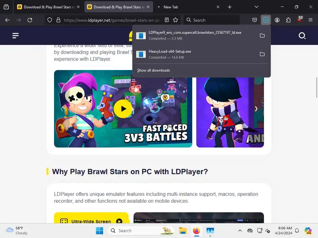The width and height of the screenshot is (318, 238).
Task: Open downloaded HeavyLoad-x64-Setup.exe
Action: [195, 54]
